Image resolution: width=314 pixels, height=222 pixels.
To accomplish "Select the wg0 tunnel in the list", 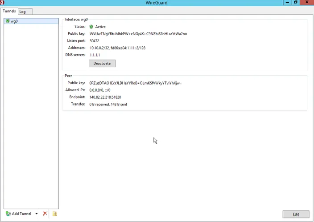I will (x=31, y=21).
